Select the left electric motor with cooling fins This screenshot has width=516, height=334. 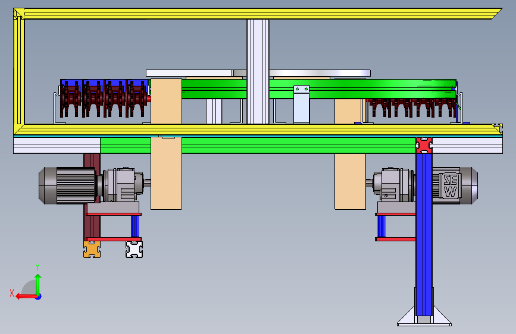pyautogui.click(x=68, y=185)
